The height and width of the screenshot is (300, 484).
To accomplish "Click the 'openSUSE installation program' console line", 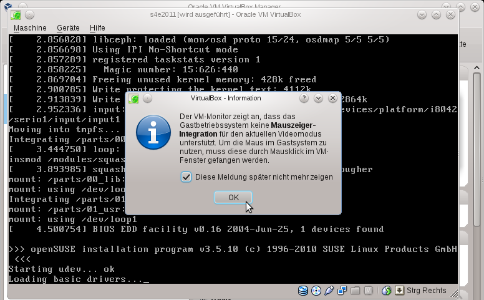I will tap(233, 249).
